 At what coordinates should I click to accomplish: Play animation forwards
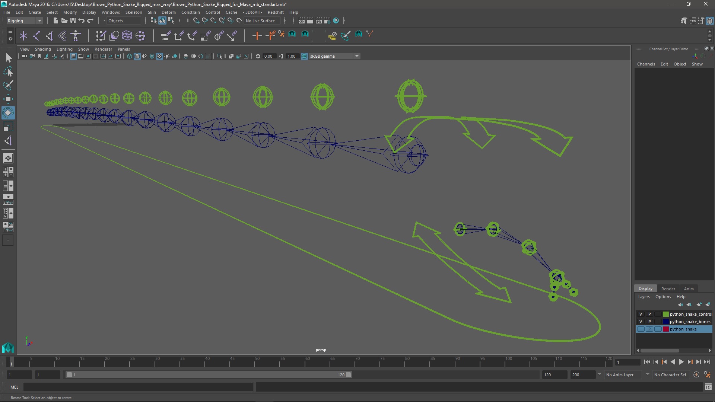[681, 362]
